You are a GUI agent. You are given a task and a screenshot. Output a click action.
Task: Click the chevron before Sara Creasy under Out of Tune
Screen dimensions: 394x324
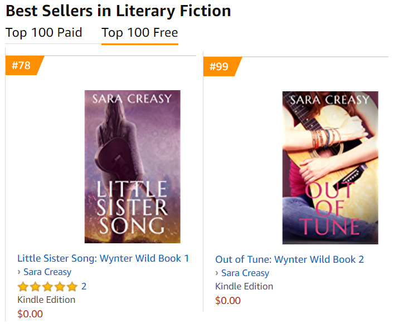217,273
